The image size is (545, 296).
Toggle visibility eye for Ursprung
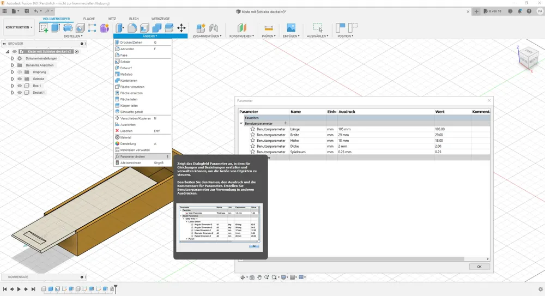pos(20,72)
